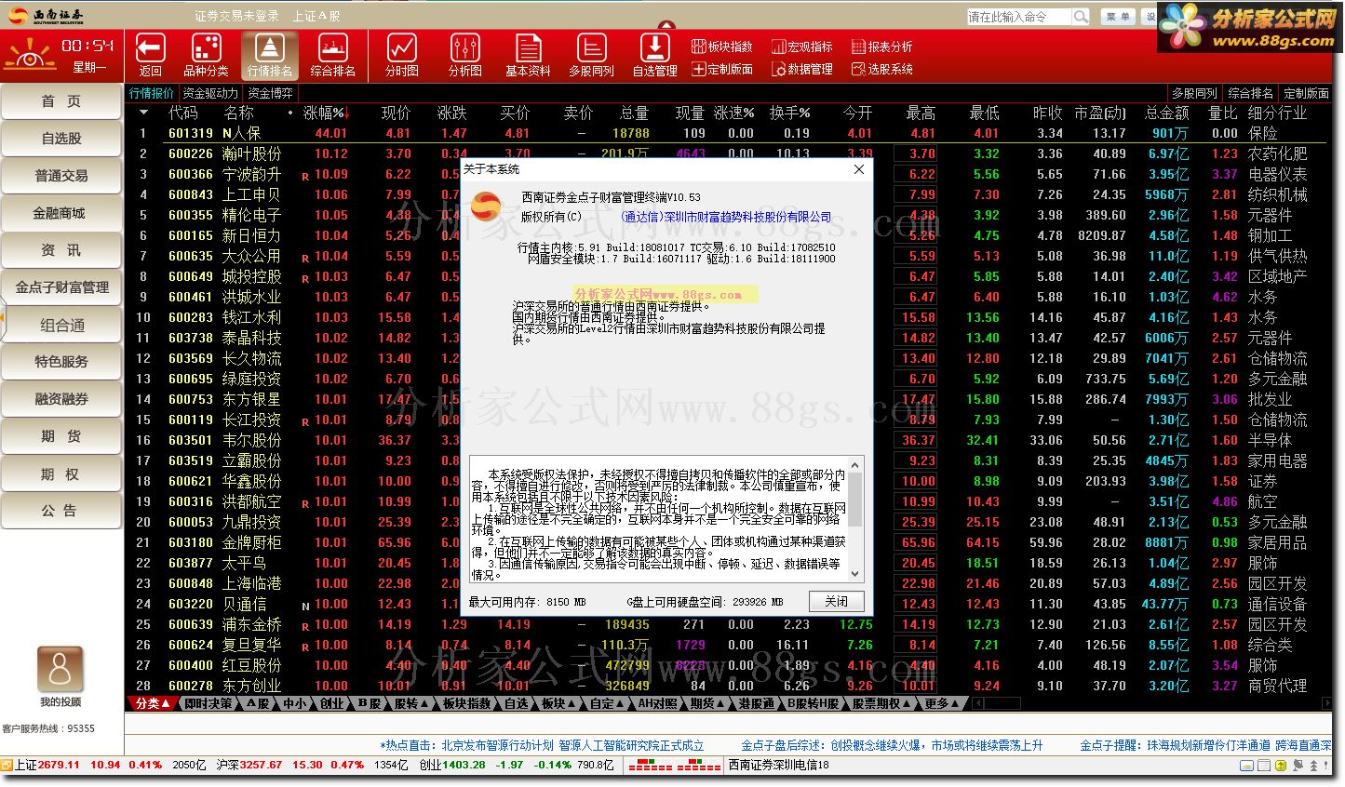Open the 自选管理 download icon
The image size is (1345, 787).
654,55
